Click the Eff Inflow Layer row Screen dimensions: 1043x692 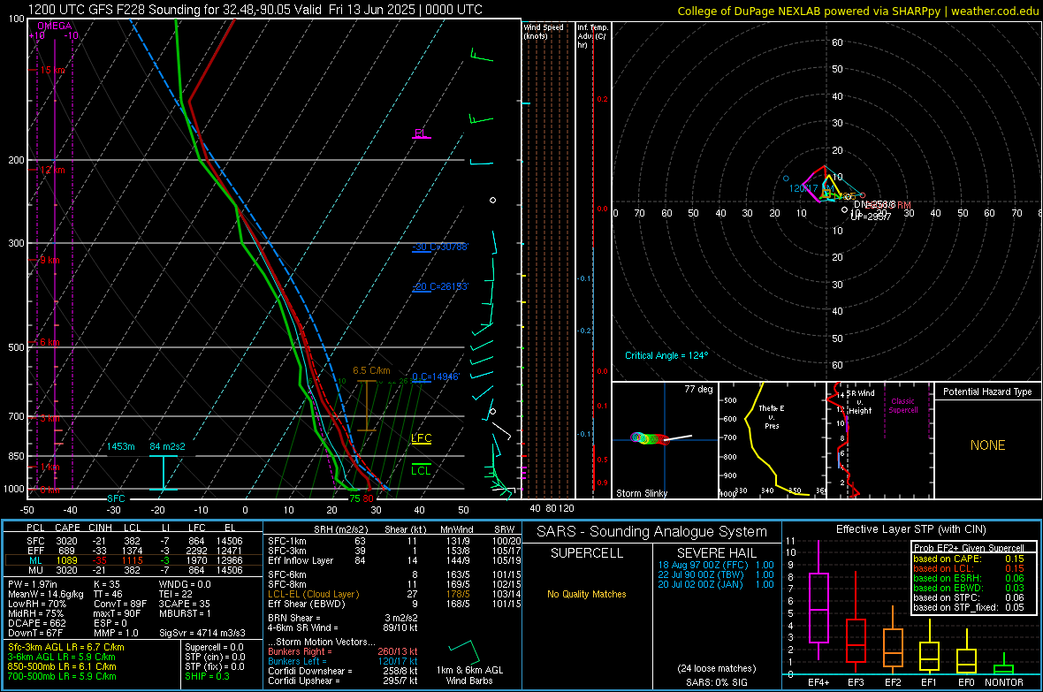tap(394, 560)
